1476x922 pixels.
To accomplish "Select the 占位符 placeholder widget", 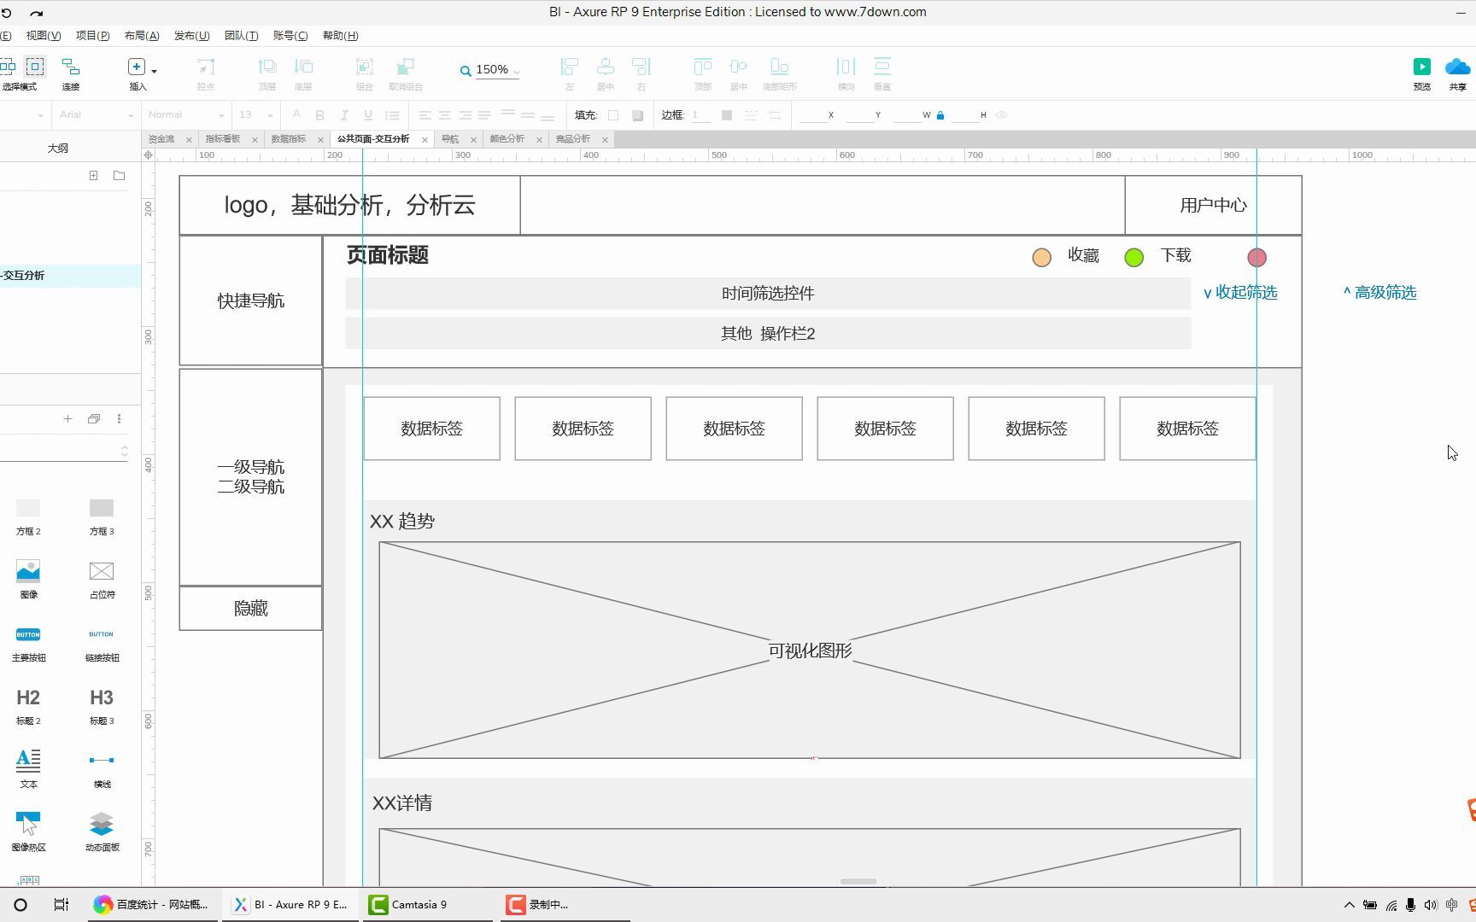I will (102, 580).
